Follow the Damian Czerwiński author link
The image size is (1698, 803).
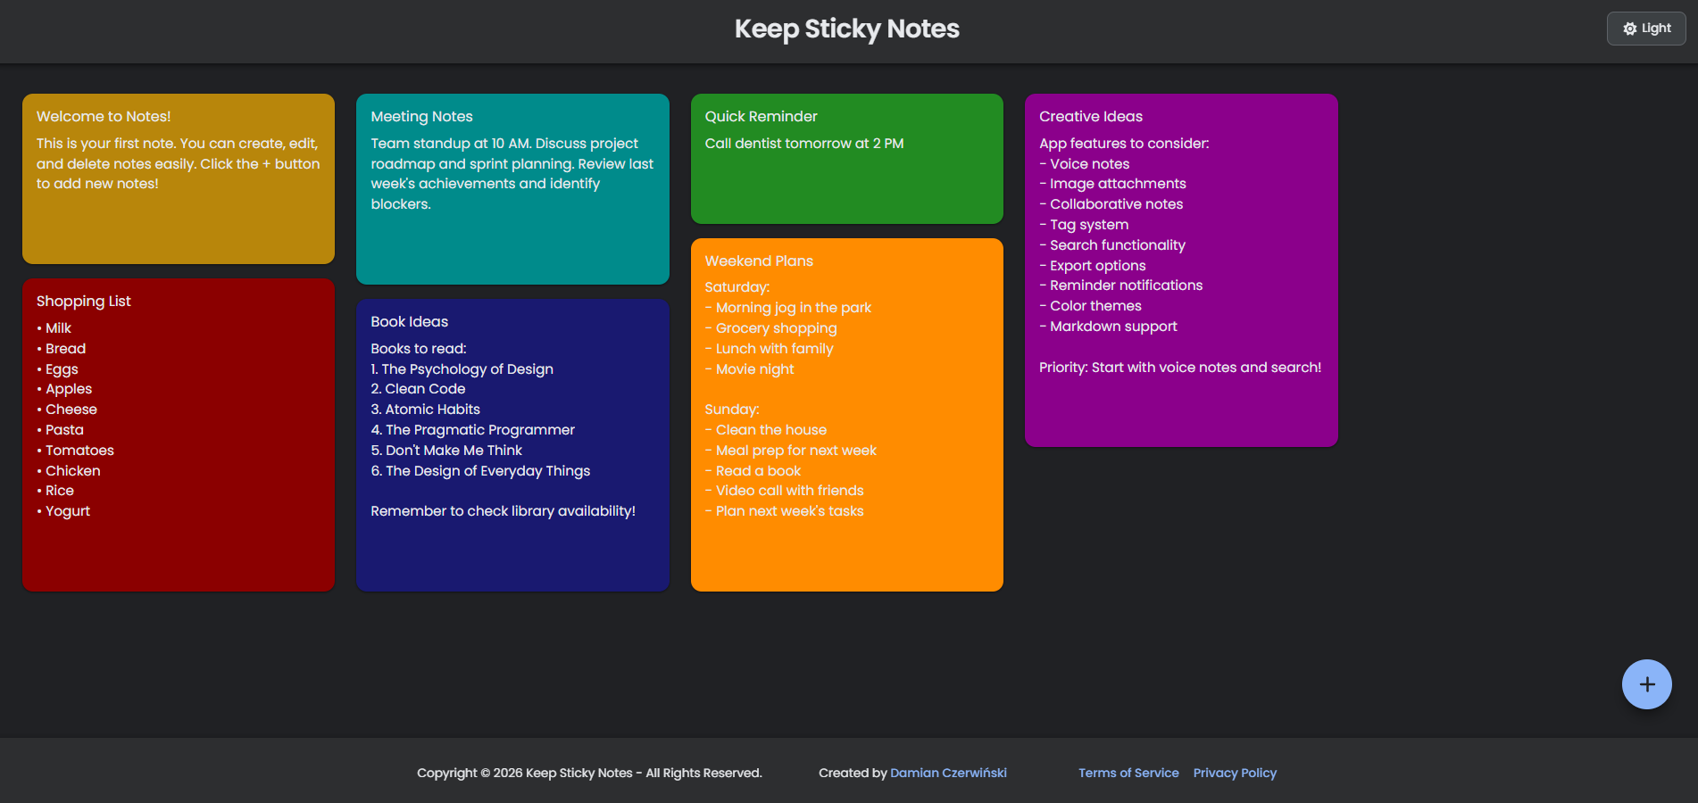tap(948, 773)
